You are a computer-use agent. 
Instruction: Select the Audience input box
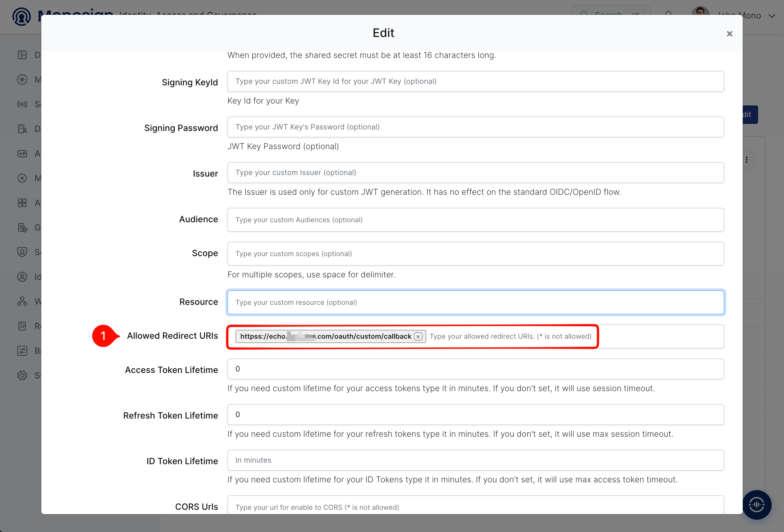click(x=475, y=220)
